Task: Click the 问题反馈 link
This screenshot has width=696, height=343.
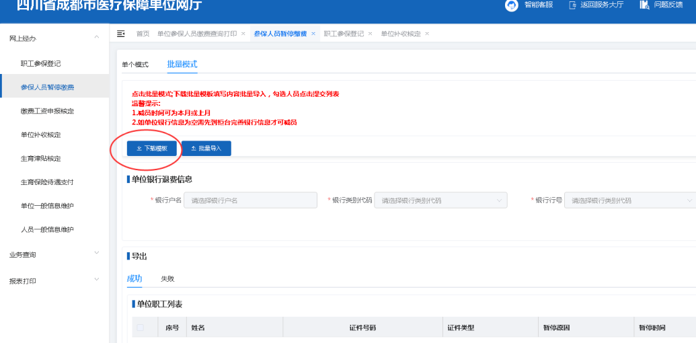Action: point(668,5)
